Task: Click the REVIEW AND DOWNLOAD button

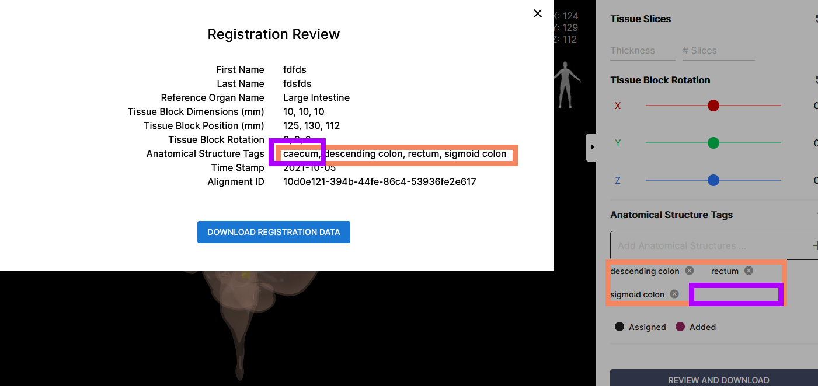Action: coord(718,380)
